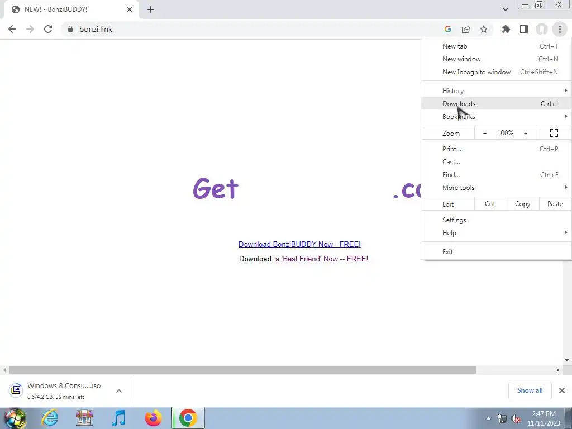Open tab search chevron in title bar
This screenshot has height=429, width=572.
pyautogui.click(x=505, y=9)
